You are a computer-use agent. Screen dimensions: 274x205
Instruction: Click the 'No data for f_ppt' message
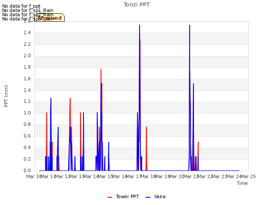[x=21, y=6]
